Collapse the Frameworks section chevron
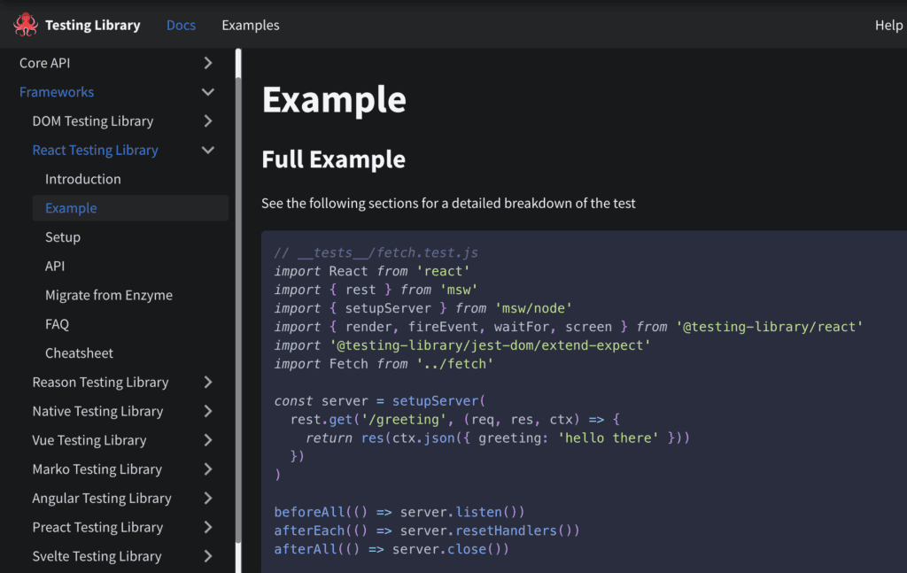This screenshot has width=907, height=573. tap(208, 92)
